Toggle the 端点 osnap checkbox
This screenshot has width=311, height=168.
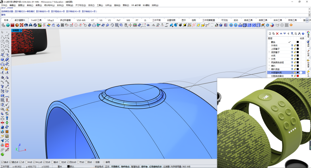[2, 162]
